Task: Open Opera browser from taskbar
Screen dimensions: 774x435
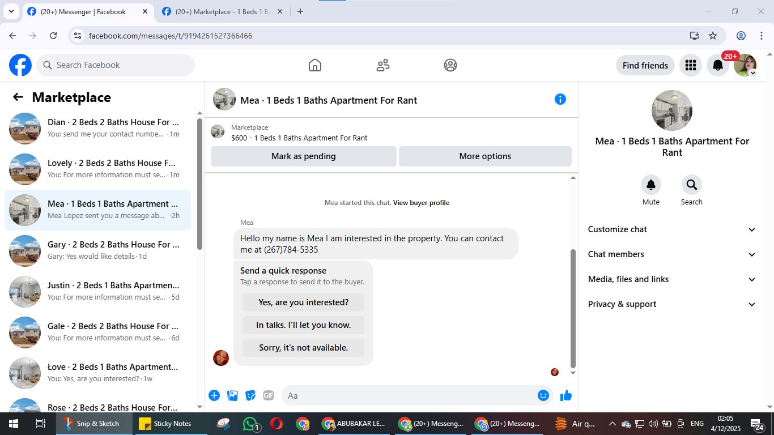Action: (x=277, y=424)
